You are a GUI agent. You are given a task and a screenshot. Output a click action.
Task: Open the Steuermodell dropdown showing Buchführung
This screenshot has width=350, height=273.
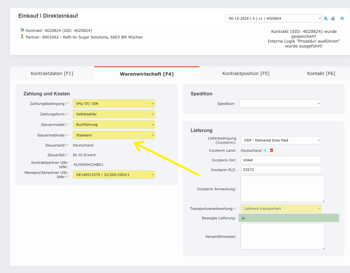[x=114, y=124]
